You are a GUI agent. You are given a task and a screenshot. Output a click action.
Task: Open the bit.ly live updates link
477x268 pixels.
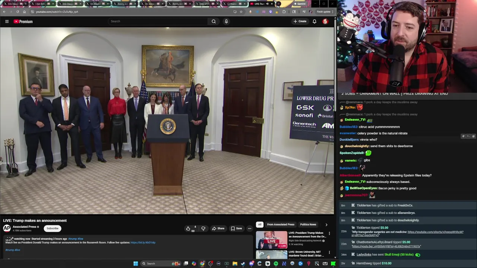143,243
